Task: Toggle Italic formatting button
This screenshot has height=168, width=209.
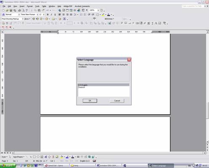Action: tap(51, 14)
